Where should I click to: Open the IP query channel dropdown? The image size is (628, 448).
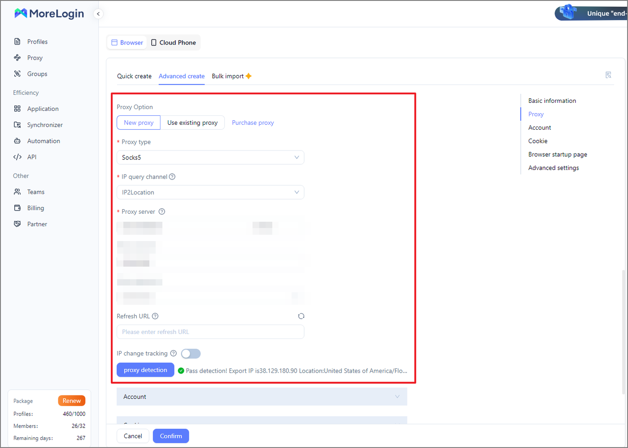(x=210, y=193)
